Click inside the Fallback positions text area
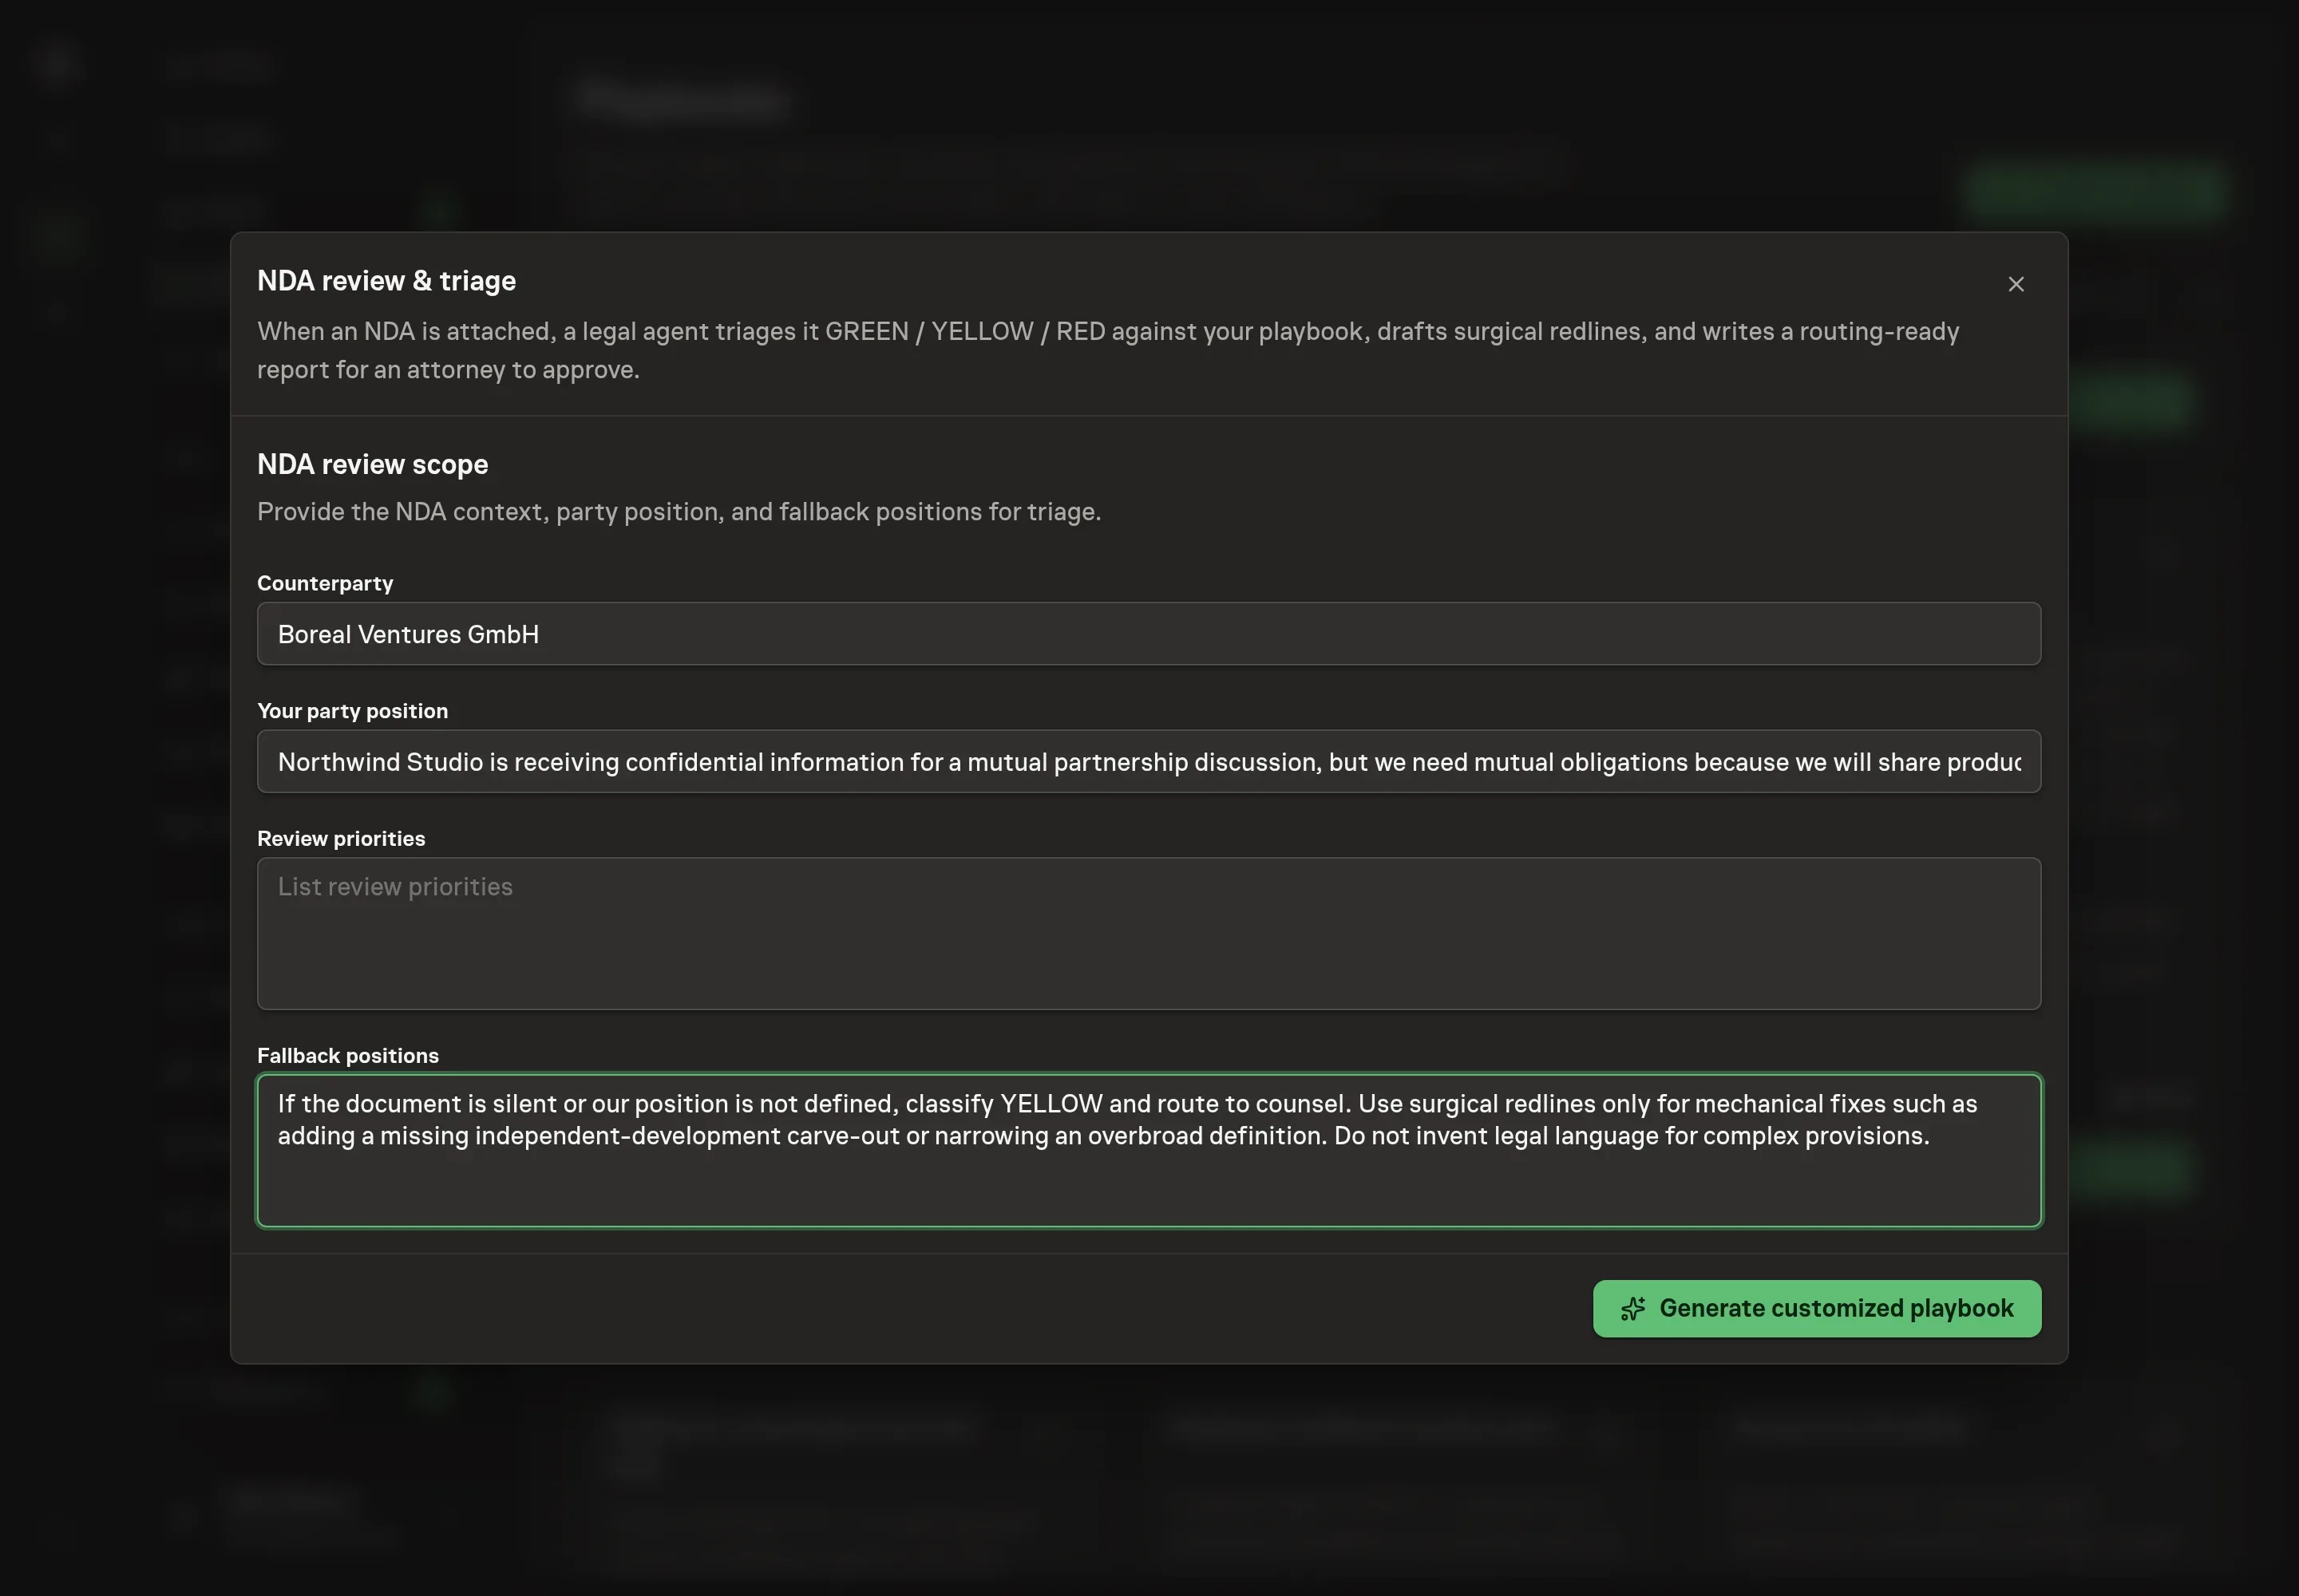 point(1149,1150)
